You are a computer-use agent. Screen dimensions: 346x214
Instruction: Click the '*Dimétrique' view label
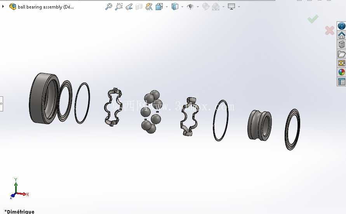(x=19, y=212)
